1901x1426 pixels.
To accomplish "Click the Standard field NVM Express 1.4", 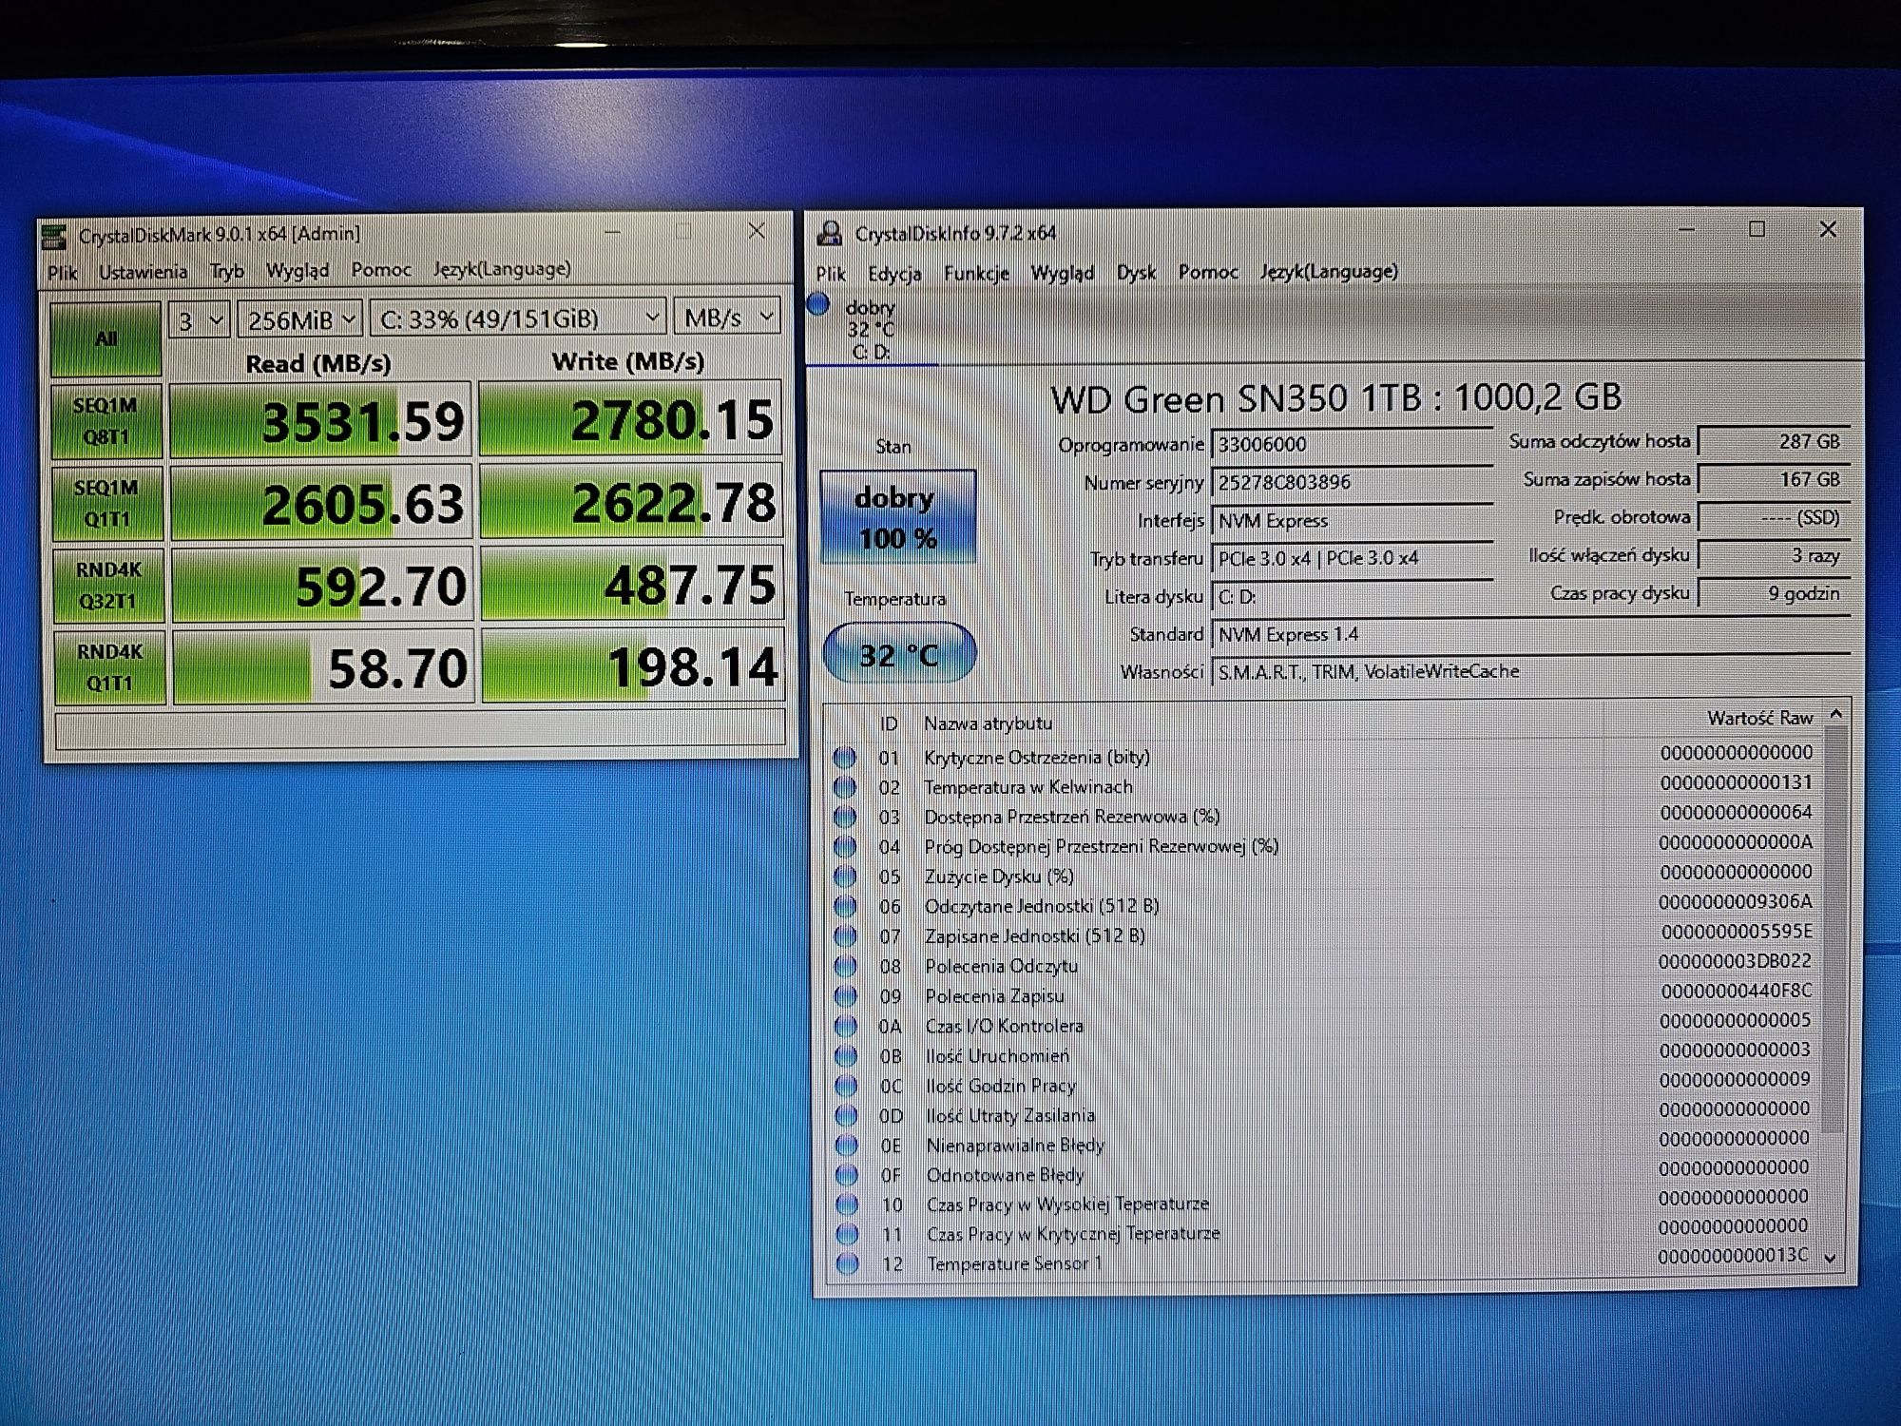I will tap(1530, 634).
